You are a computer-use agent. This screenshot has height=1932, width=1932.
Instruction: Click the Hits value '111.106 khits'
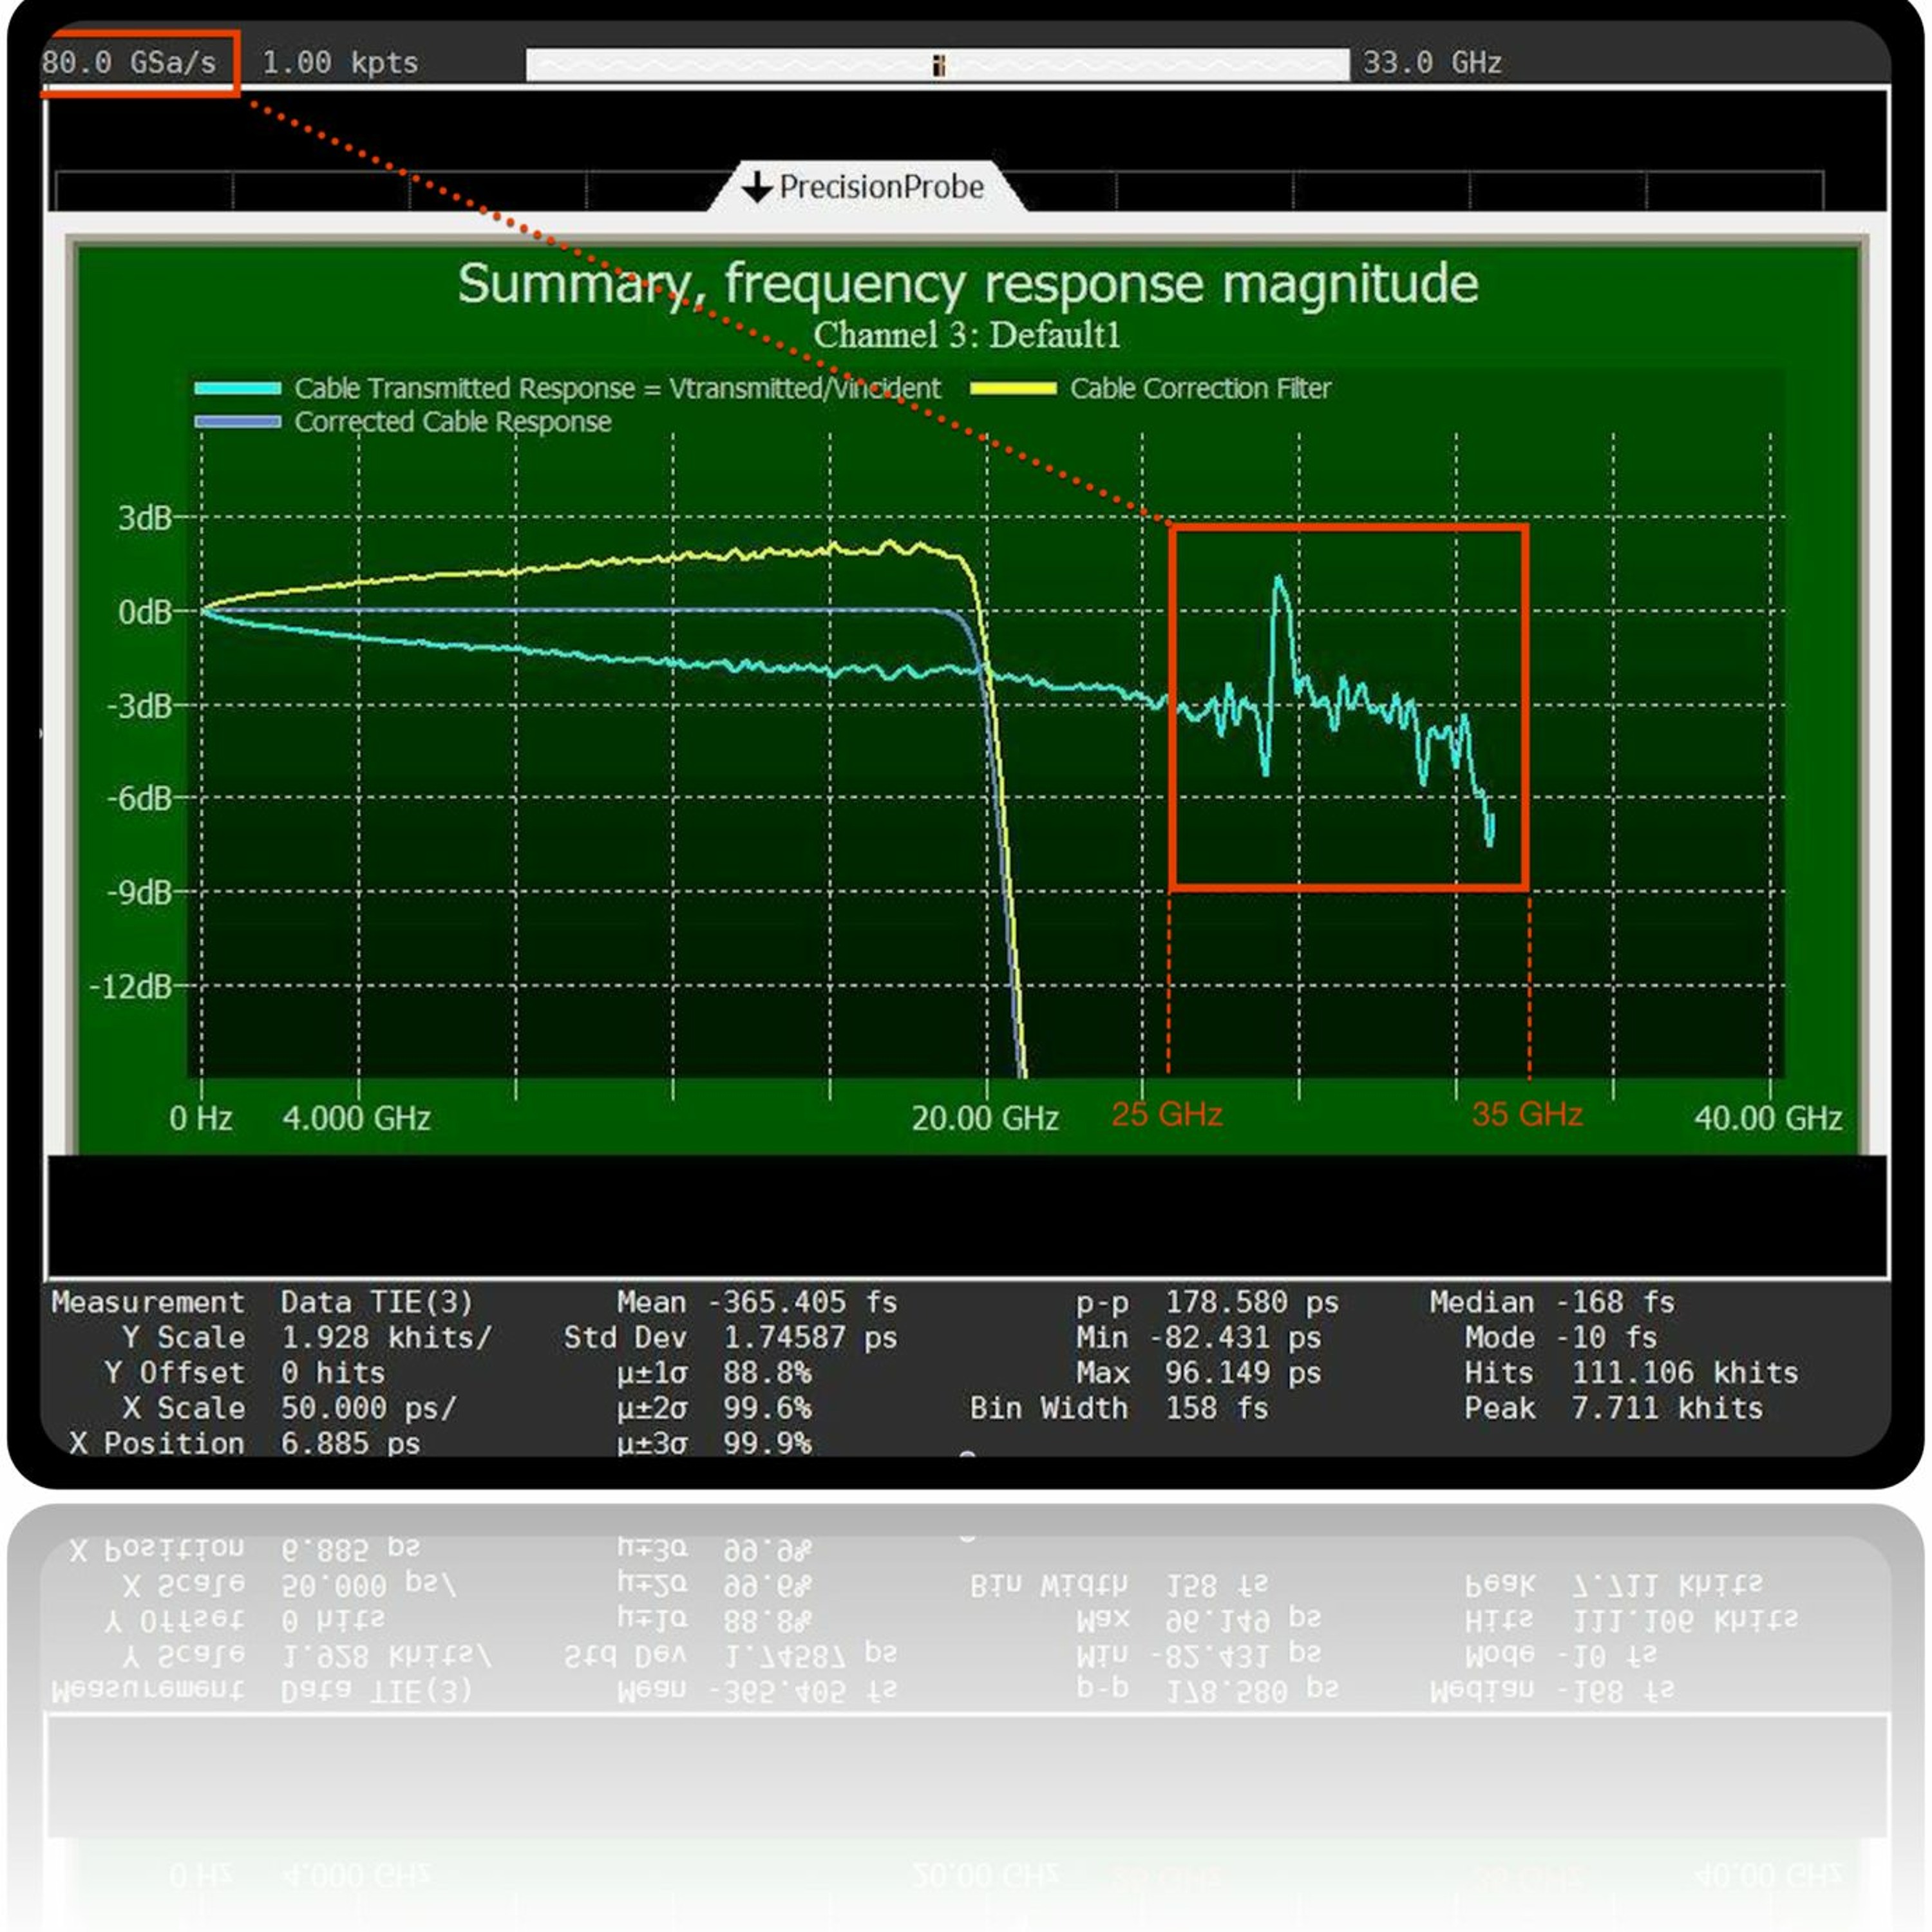[1685, 1372]
